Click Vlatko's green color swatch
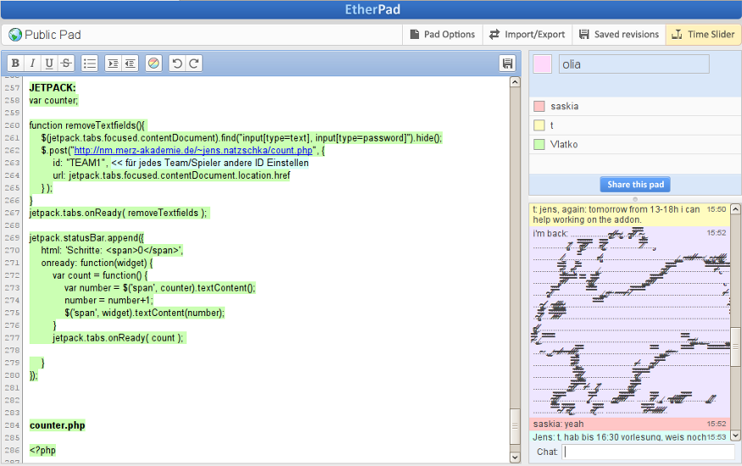 tap(539, 145)
